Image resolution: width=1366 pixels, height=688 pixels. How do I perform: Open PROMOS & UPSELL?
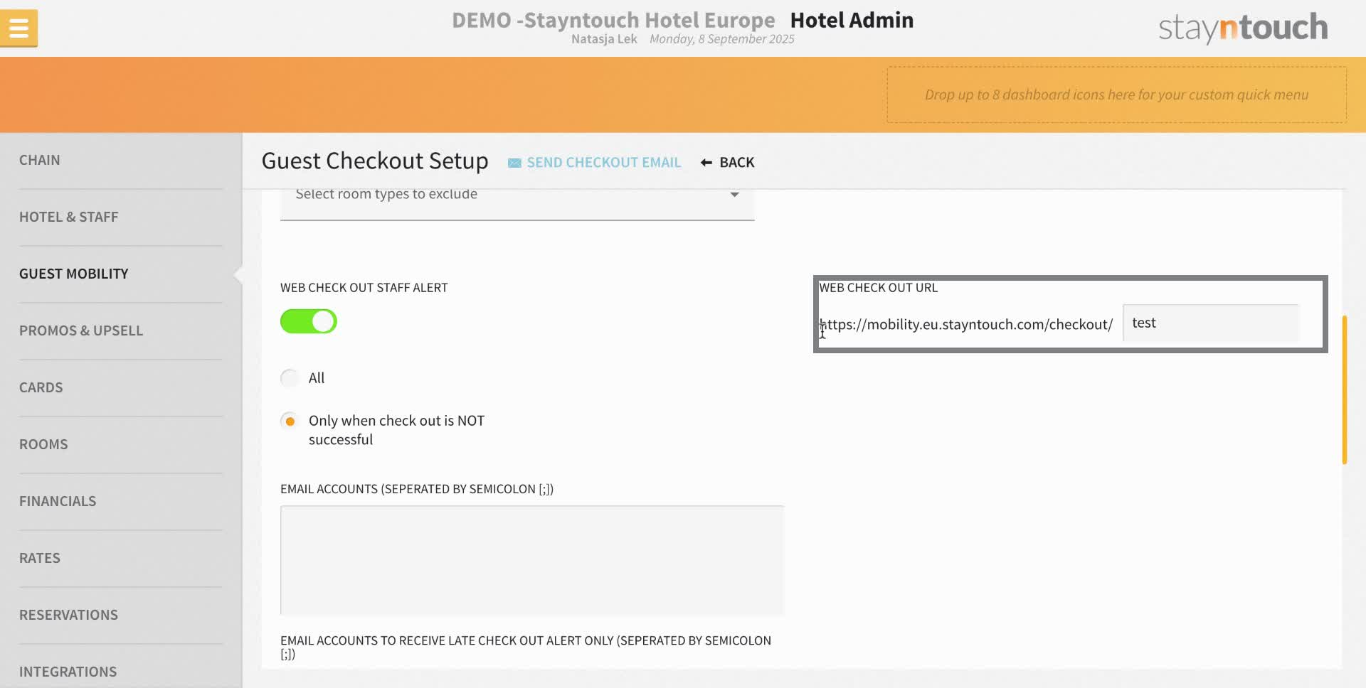click(x=81, y=330)
